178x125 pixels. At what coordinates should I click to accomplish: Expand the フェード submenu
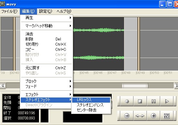pyautogui.click(x=46, y=86)
